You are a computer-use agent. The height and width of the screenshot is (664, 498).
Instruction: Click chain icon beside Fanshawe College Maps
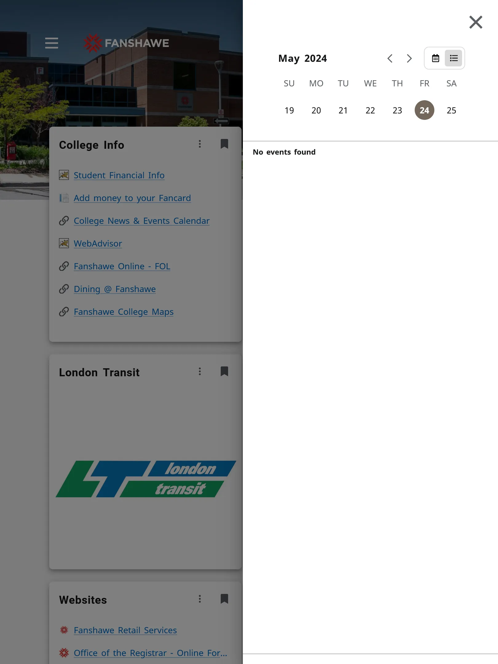(64, 312)
